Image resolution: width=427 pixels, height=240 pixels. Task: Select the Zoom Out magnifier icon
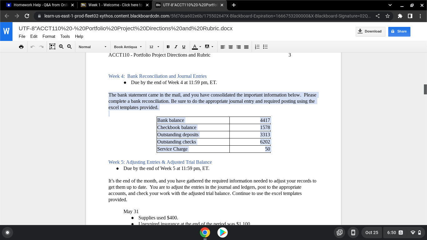click(69, 47)
